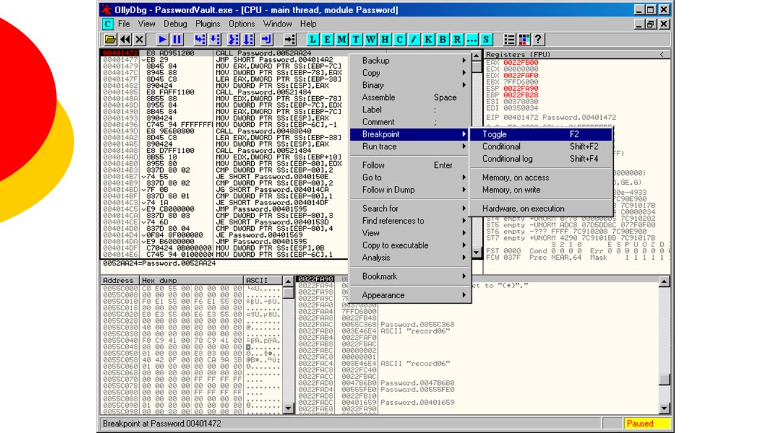Viewport: 771px width, 433px height.
Task: Expand the Copy submenu
Action: click(x=410, y=73)
